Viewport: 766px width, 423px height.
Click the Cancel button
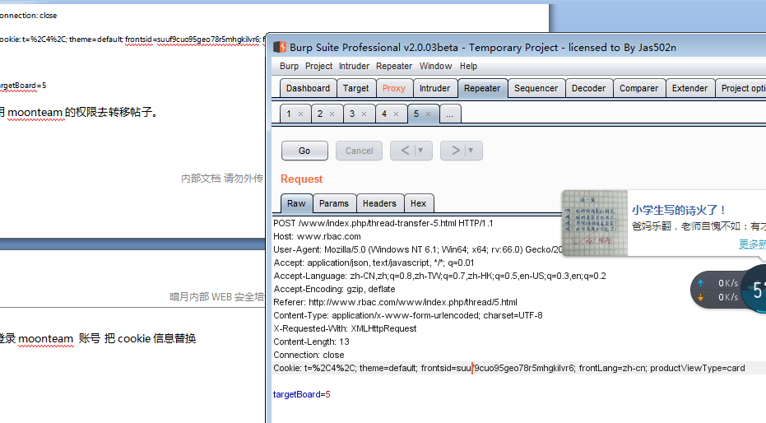(x=359, y=151)
